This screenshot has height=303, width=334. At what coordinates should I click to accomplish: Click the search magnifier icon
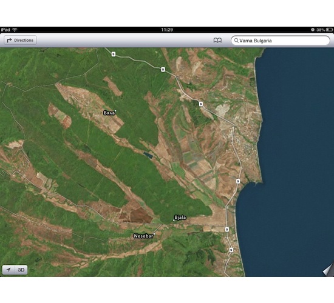tap(236, 40)
